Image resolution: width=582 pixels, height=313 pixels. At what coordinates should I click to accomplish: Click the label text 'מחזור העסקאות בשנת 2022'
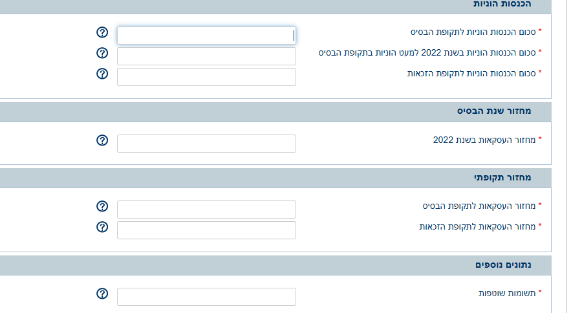click(484, 139)
